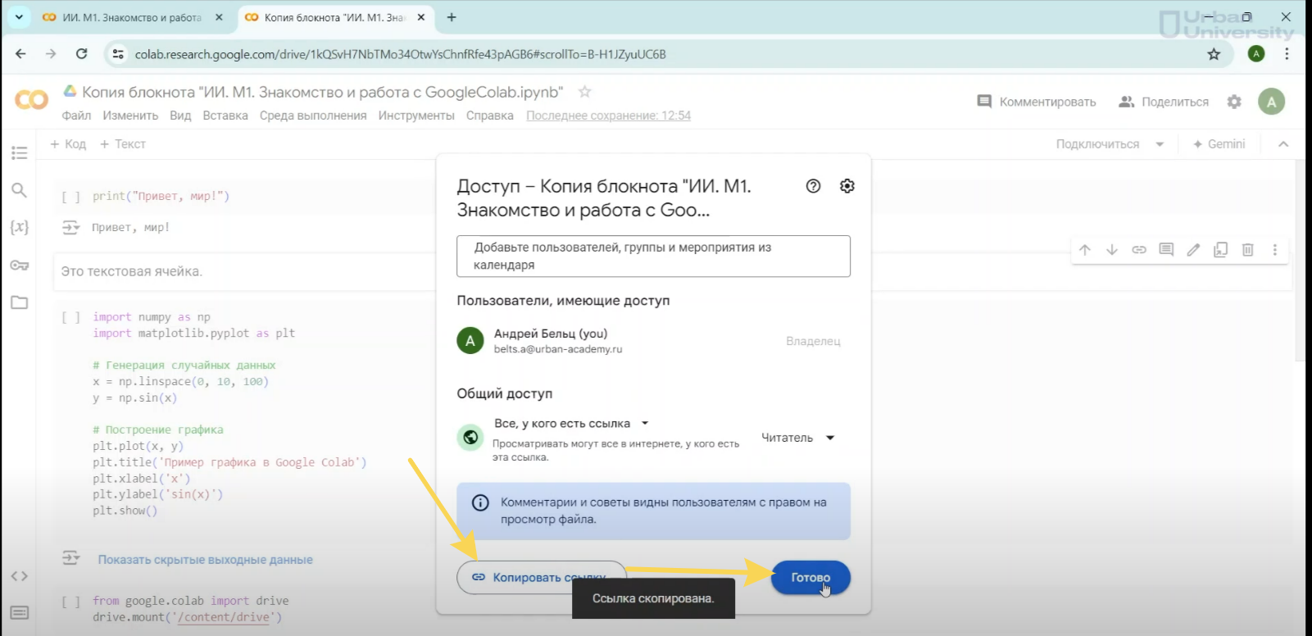Open the secrets key icon panel
This screenshot has height=636, width=1312.
20,266
